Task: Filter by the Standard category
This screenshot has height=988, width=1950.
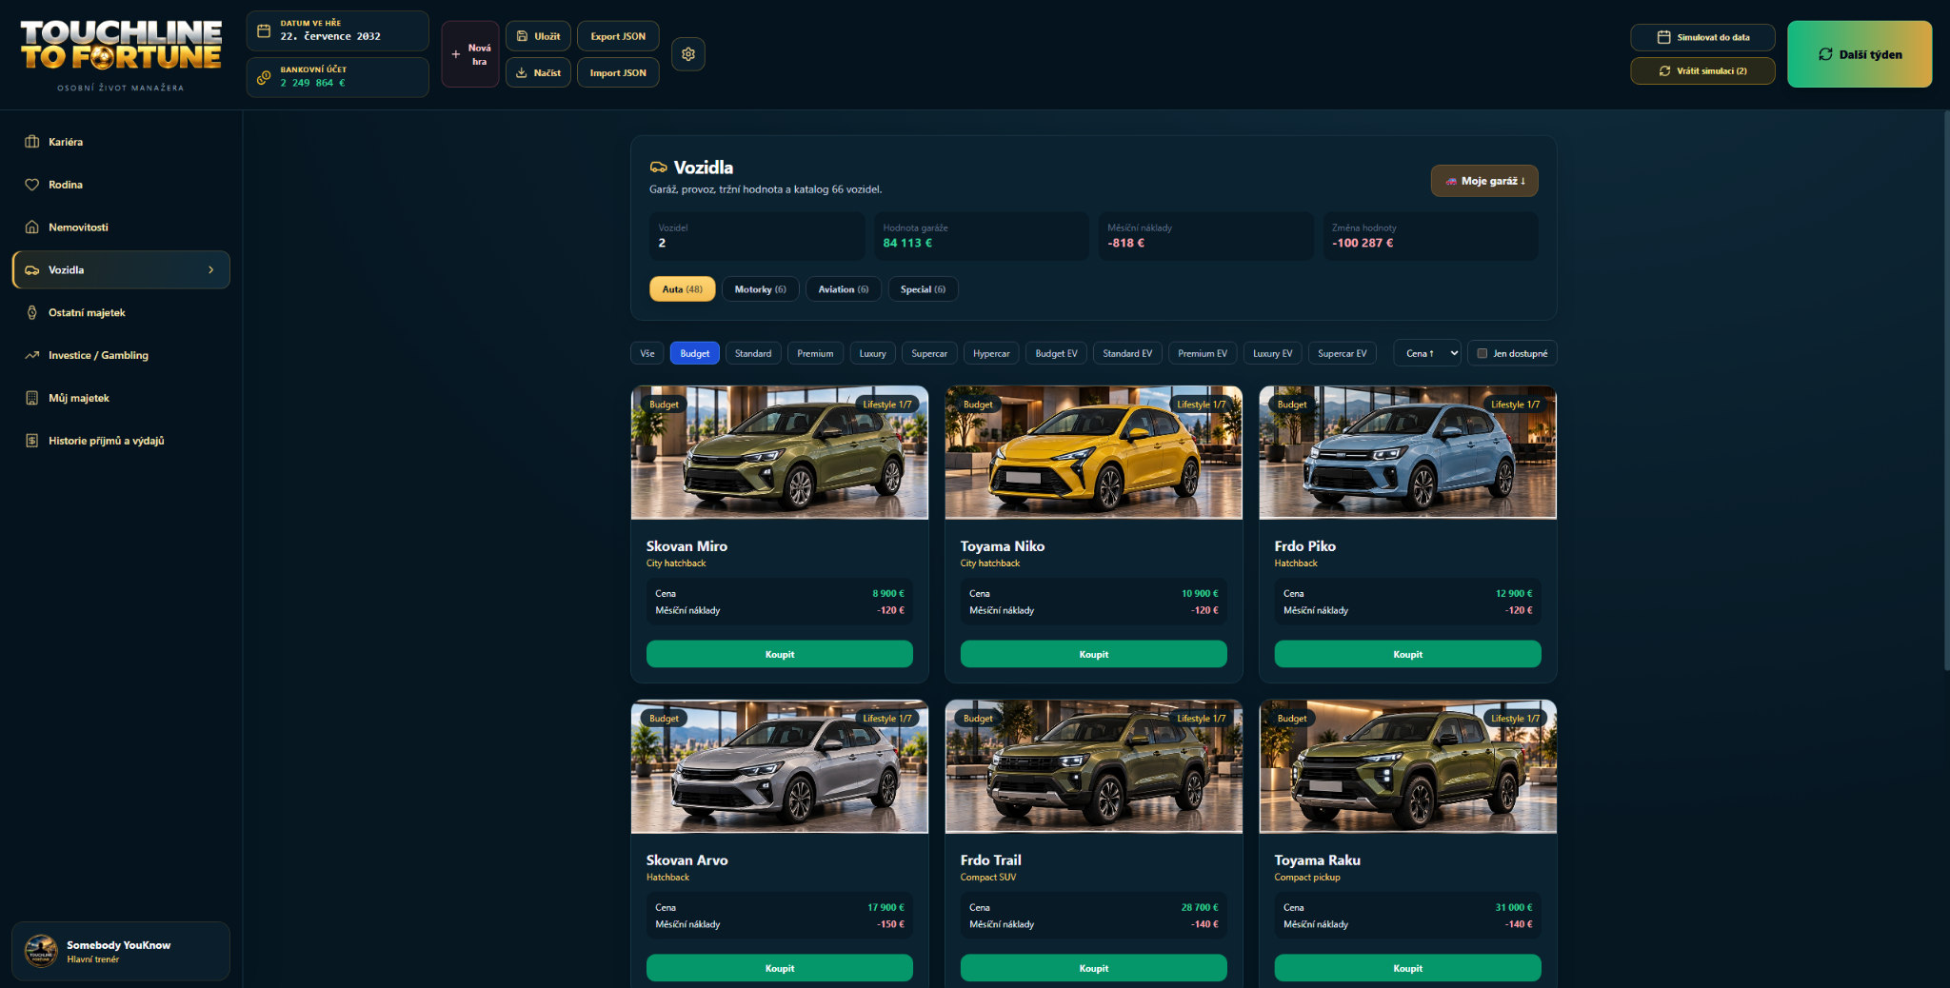Action: tap(753, 353)
